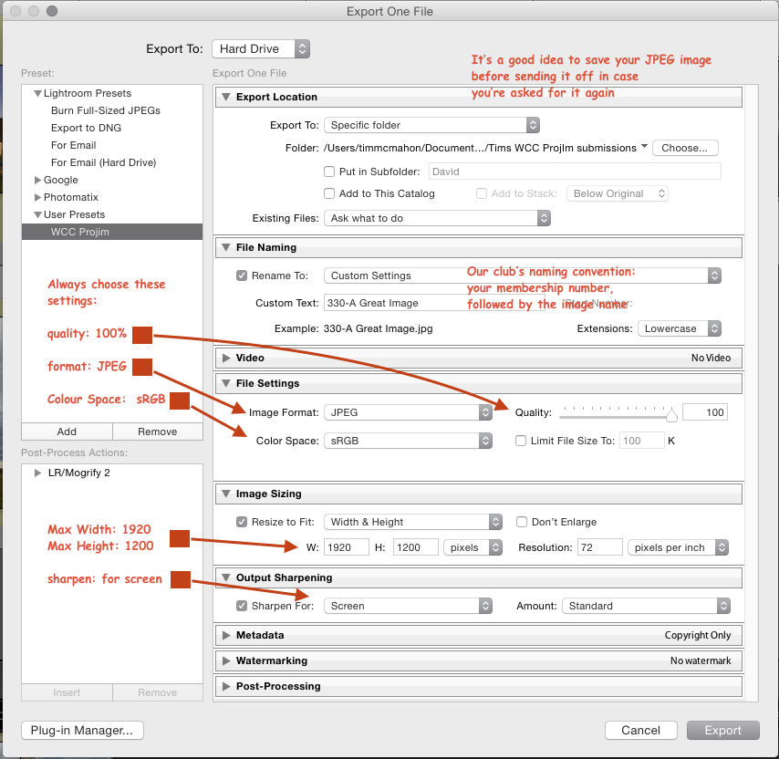
Task: Enable the Limit File Size To checkbox
Action: pyautogui.click(x=520, y=441)
